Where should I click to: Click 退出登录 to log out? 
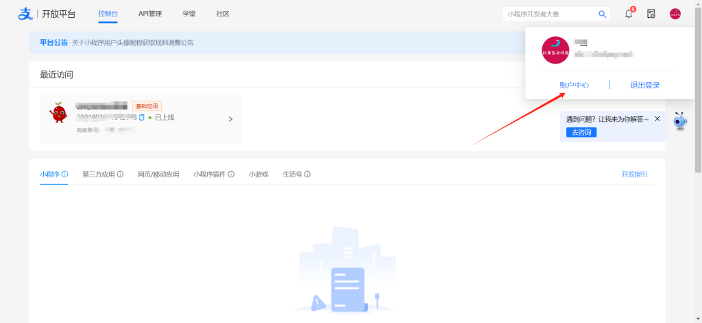(645, 86)
